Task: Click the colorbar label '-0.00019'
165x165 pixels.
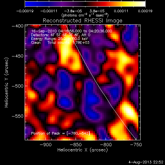Action: [x=25, y=11]
